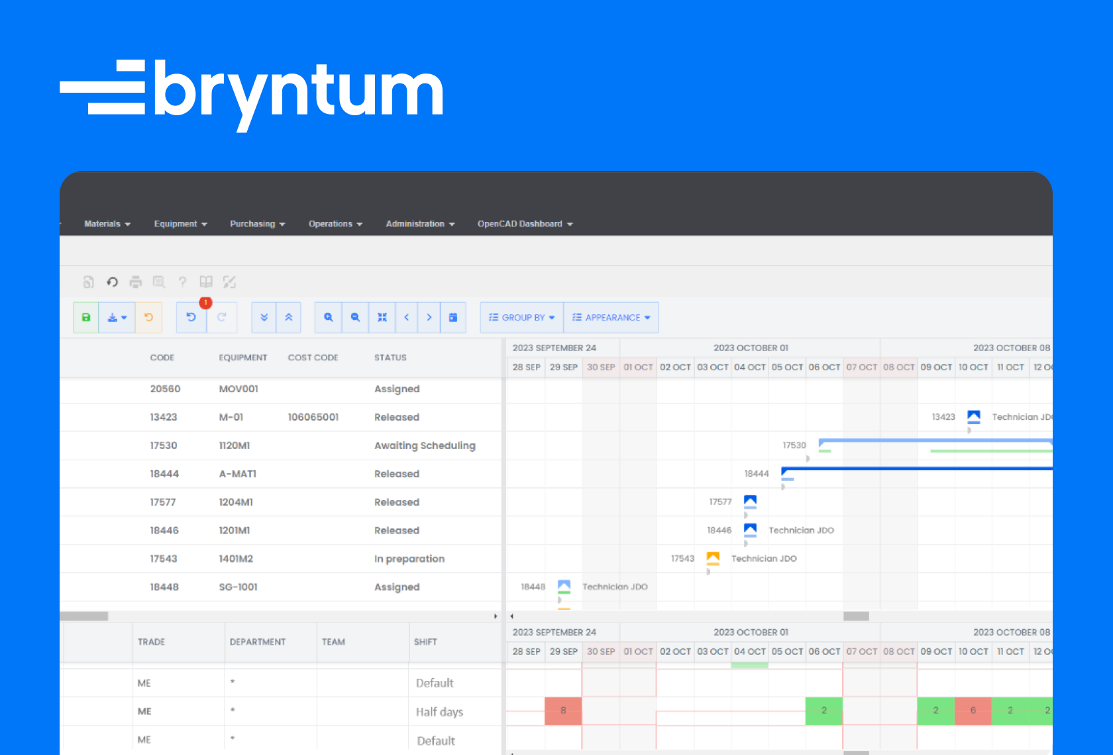Screen dimensions: 1113x755
Task: Open the Group By dropdown
Action: (x=522, y=317)
